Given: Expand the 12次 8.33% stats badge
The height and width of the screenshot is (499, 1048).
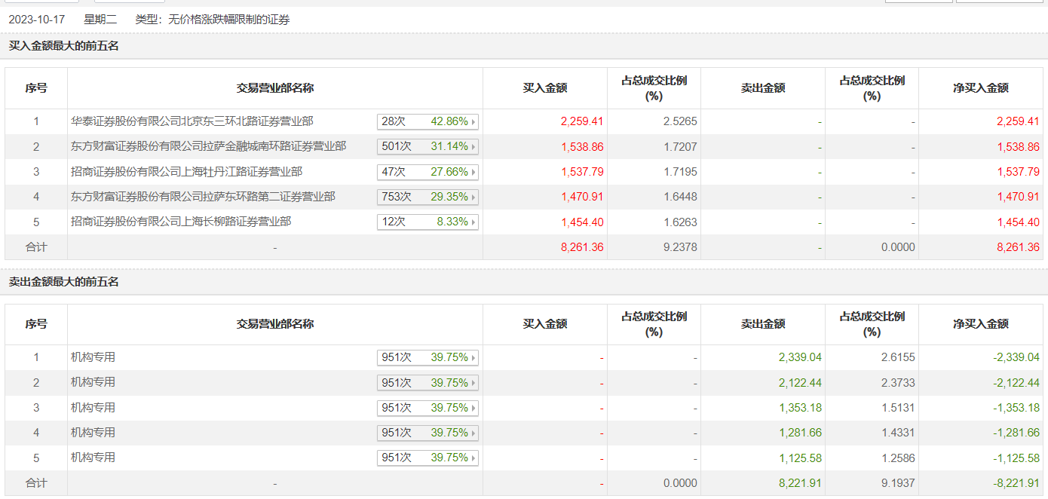Looking at the screenshot, I should point(427,222).
